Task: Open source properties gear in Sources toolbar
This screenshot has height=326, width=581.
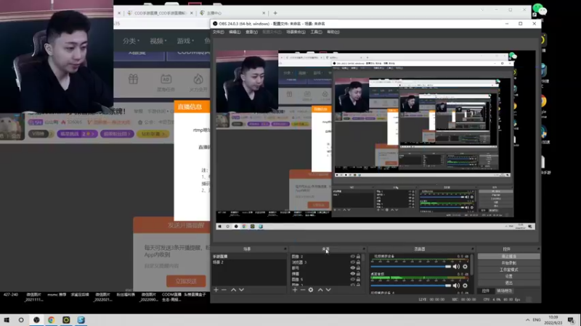Action: tap(311, 290)
